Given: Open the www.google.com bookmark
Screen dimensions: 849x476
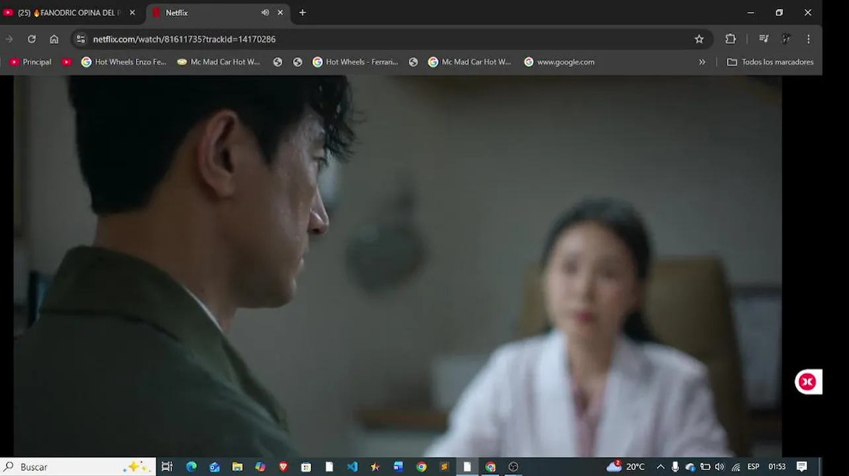Looking at the screenshot, I should [559, 61].
